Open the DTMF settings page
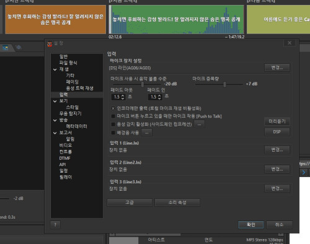The image size is (310, 244). click(x=64, y=158)
